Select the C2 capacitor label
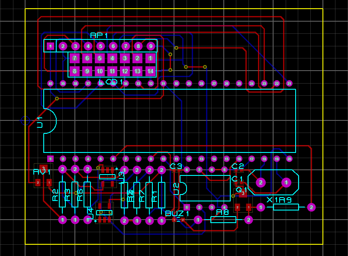348x256 pixels. (238, 166)
